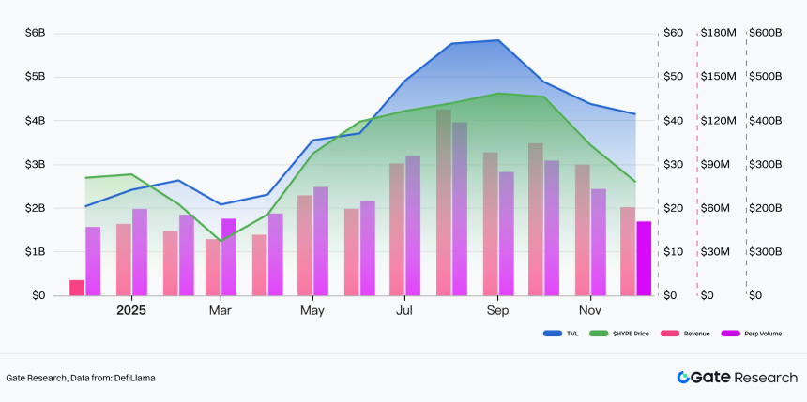Click the last solid purple perp volume bar
Viewport: 807px width, 402px height.
(x=644, y=259)
